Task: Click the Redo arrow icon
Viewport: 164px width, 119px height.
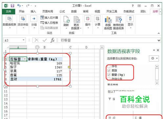Action: [28, 6]
